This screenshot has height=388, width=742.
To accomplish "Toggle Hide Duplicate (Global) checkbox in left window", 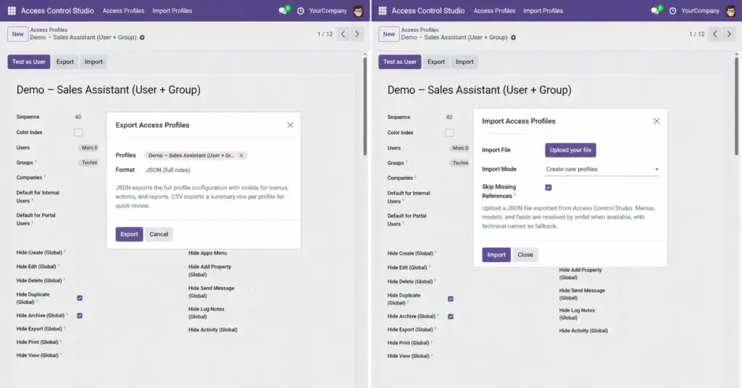I will pyautogui.click(x=80, y=298).
